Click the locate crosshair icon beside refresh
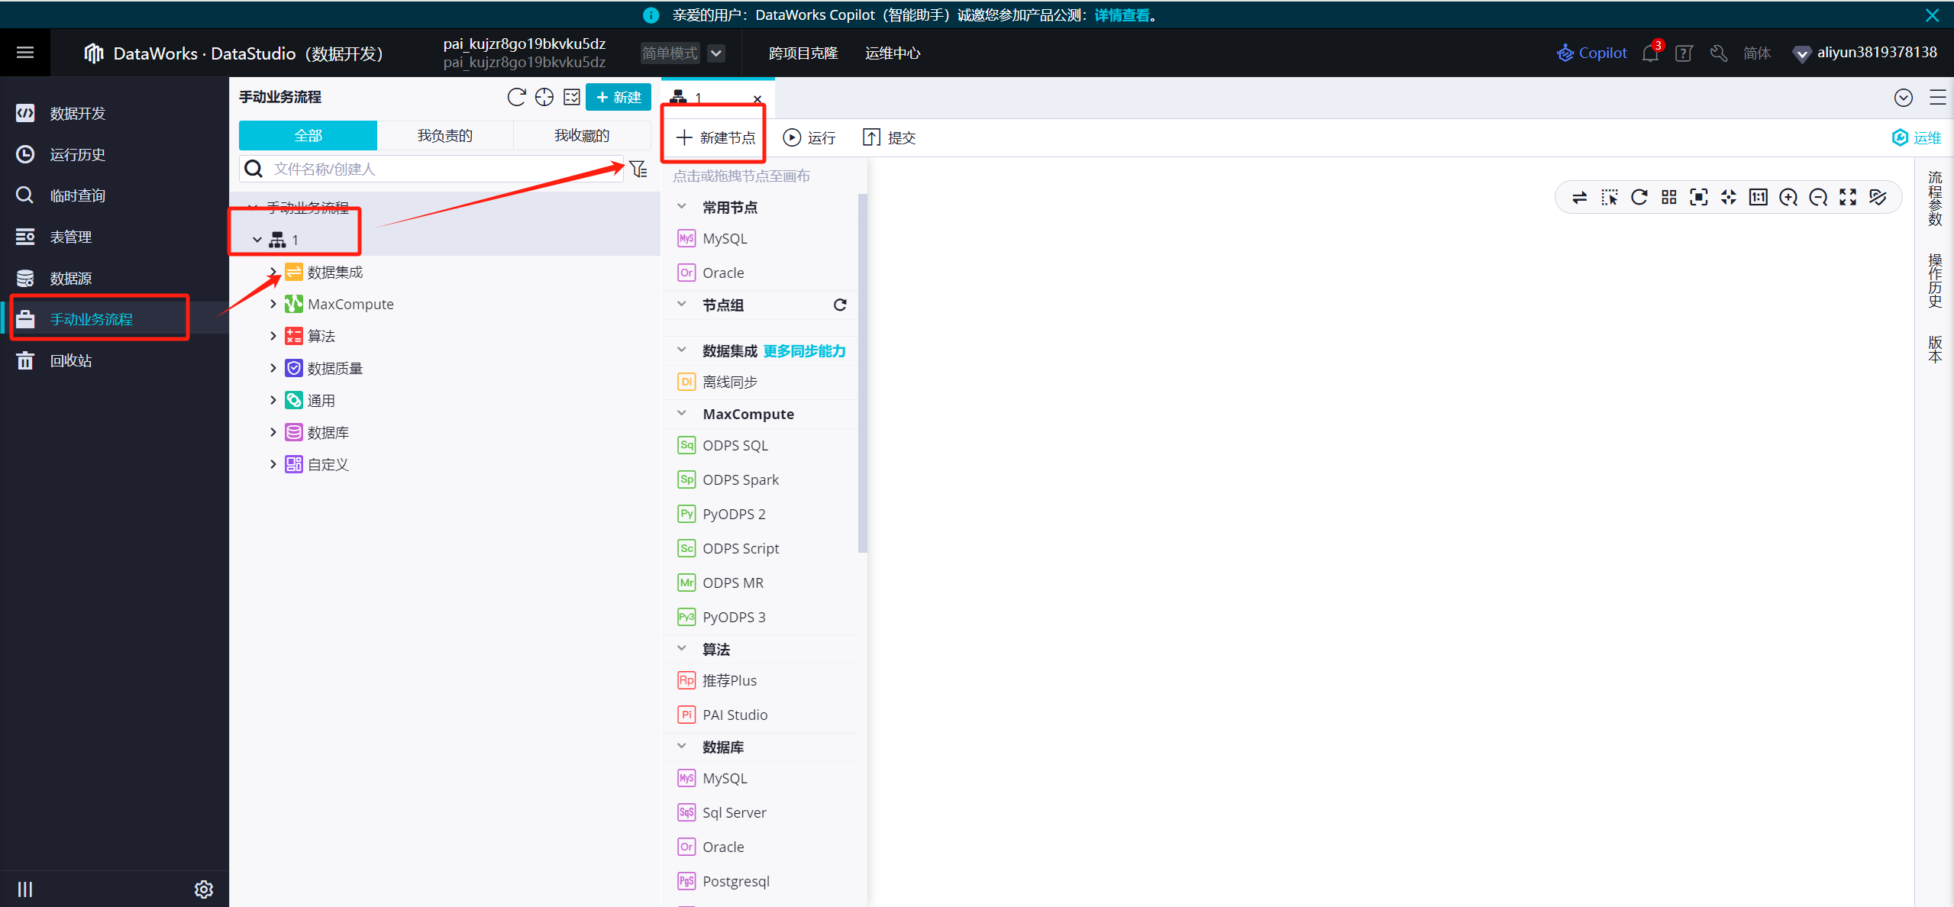1954x907 pixels. point(544,97)
